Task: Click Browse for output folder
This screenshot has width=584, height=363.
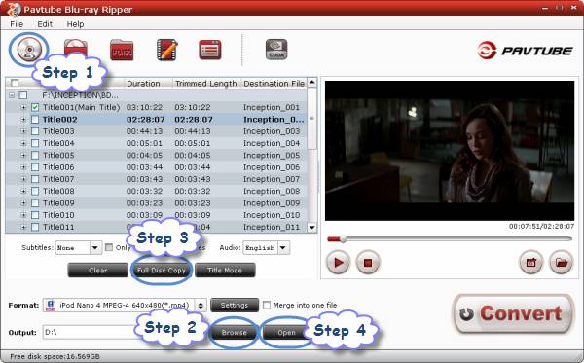Action: click(x=235, y=333)
